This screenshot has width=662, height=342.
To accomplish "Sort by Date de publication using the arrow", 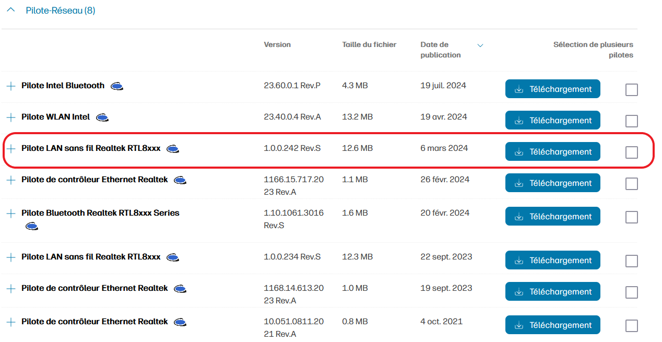I will point(480,45).
